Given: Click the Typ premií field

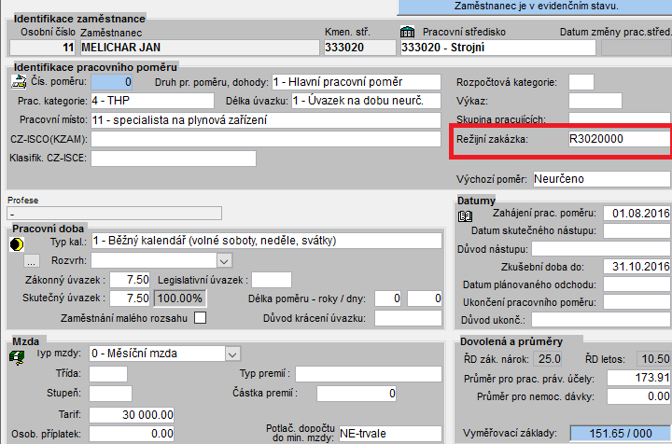Looking at the screenshot, I should 369,374.
